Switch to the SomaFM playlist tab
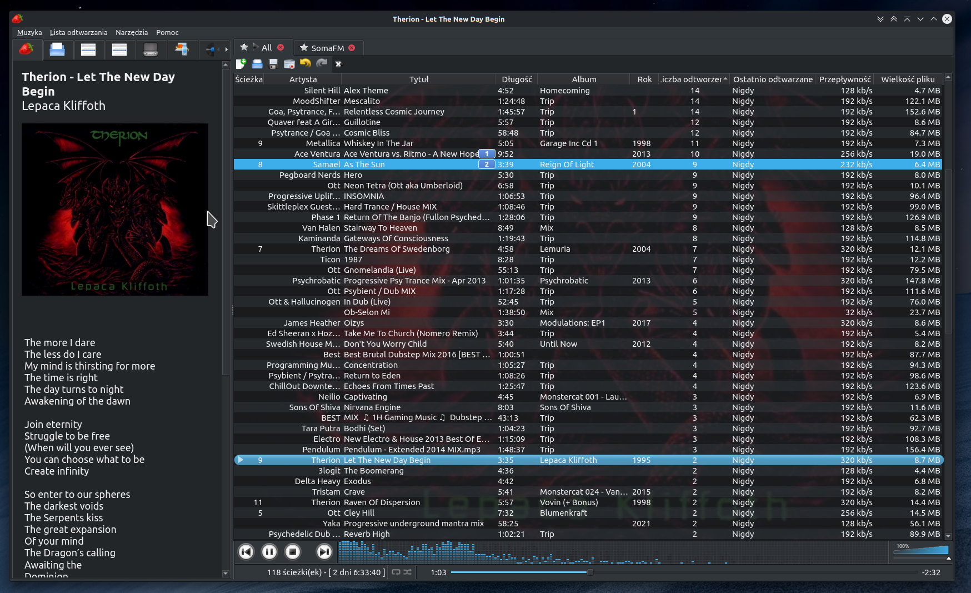 [x=328, y=48]
